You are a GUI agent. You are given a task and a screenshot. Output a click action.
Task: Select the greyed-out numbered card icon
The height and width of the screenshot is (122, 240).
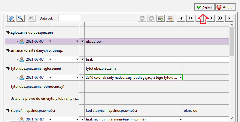click(x=32, y=18)
